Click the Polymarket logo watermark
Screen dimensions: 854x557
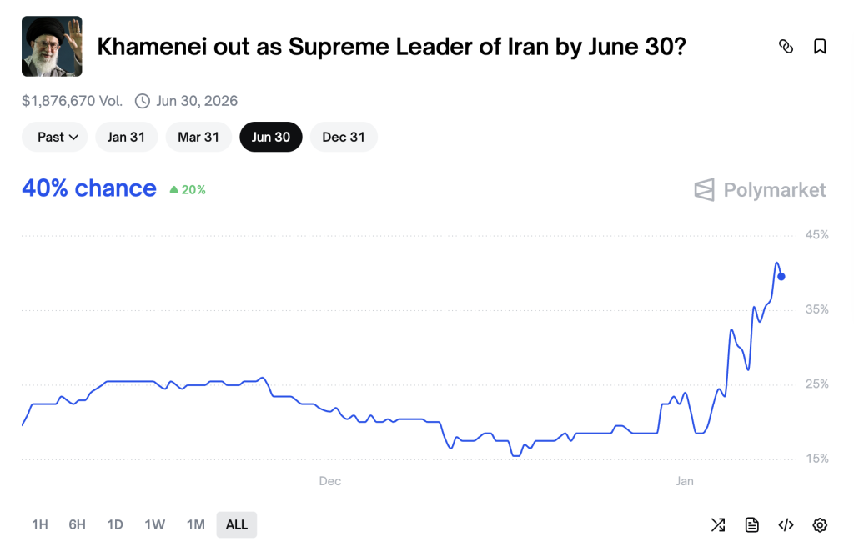point(760,190)
